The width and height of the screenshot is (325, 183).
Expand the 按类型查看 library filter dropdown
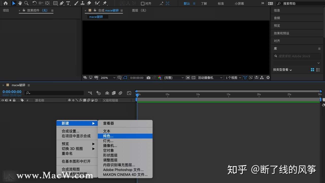pyautogui.click(x=283, y=70)
